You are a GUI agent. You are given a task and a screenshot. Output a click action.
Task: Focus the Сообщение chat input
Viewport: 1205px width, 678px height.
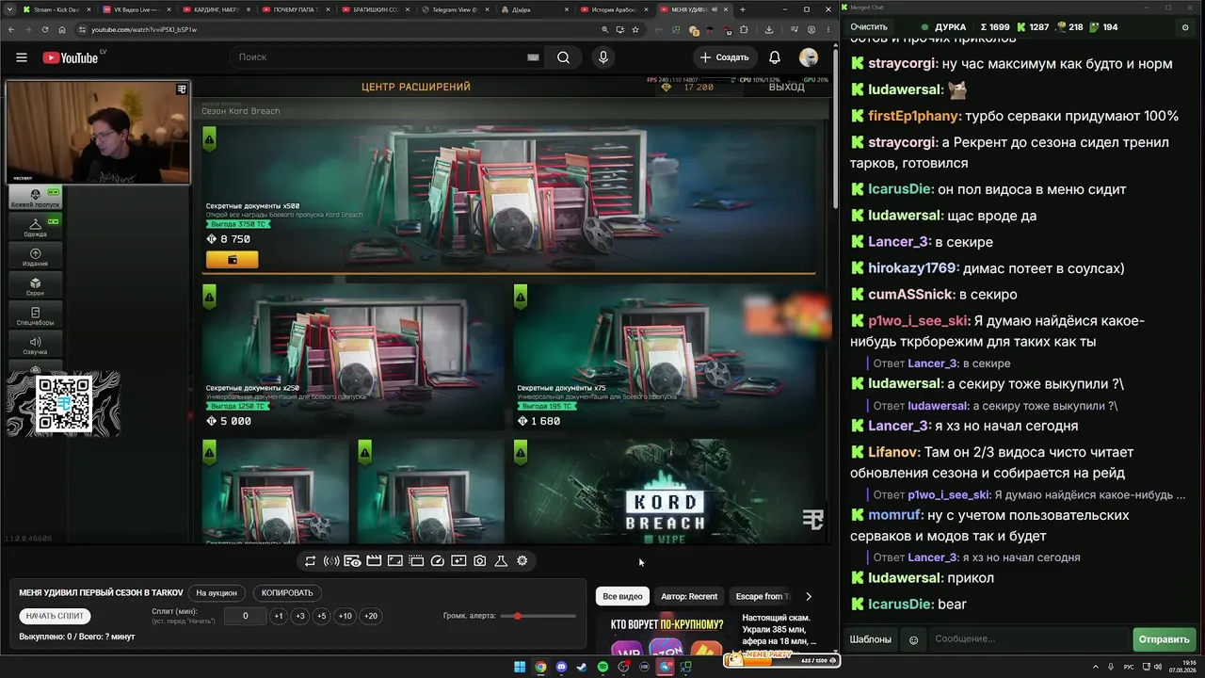[1028, 639]
